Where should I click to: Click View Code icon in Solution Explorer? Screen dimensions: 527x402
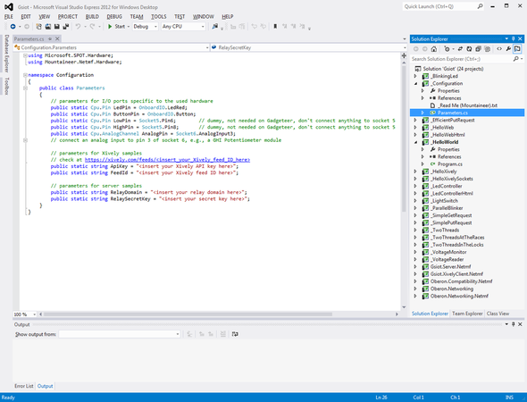point(499,49)
